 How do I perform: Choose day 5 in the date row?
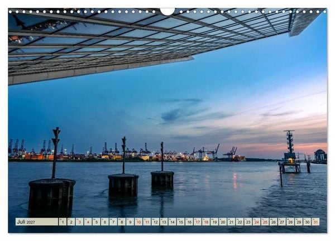click(97, 221)
